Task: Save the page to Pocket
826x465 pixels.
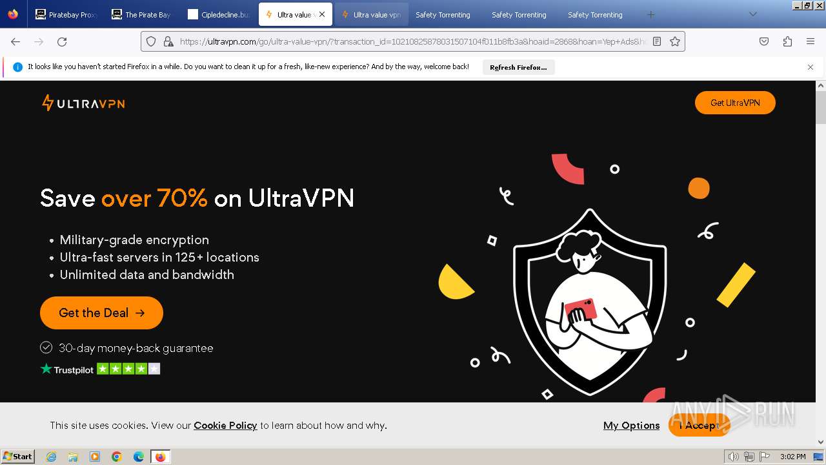Action: [764, 41]
